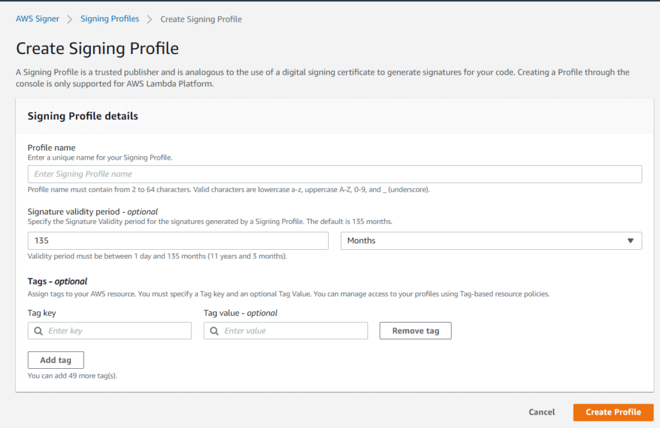The height and width of the screenshot is (428, 660).
Task: Click the Enter key field under Tag key
Action: coord(110,330)
